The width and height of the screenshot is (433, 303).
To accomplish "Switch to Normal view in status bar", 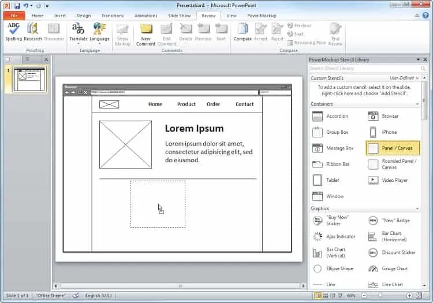I will [318, 295].
